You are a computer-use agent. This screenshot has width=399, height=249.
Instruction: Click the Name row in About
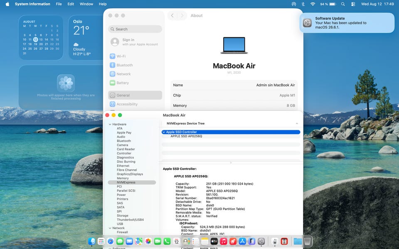tap(234, 85)
